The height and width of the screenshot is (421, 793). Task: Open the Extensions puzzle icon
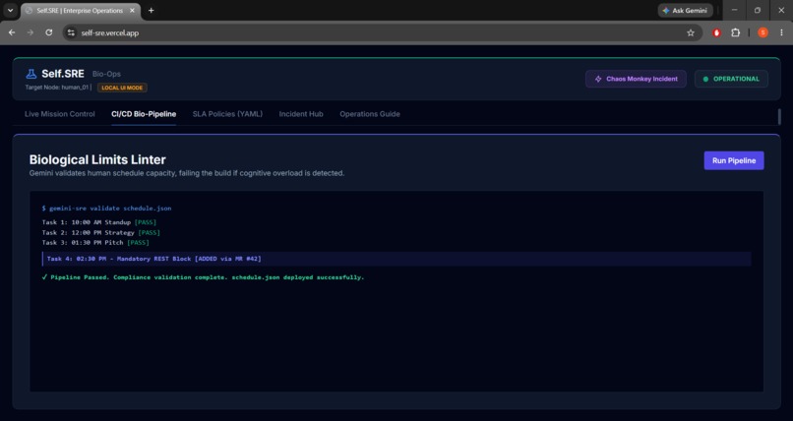(x=735, y=32)
